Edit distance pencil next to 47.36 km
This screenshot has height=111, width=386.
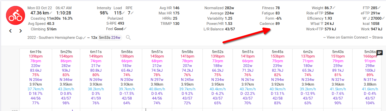(x=51, y=13)
